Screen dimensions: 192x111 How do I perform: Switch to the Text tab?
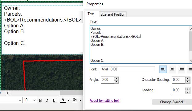pos(91,14)
